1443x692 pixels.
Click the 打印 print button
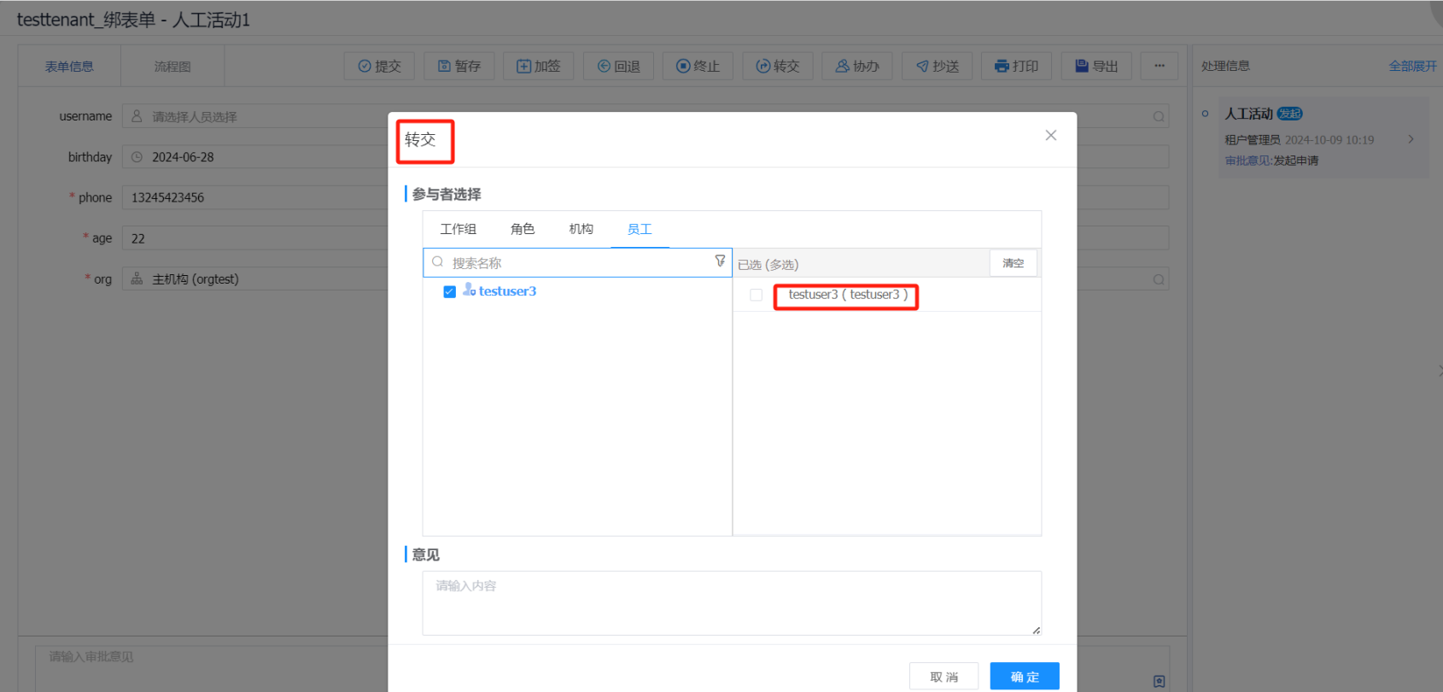pos(1016,66)
